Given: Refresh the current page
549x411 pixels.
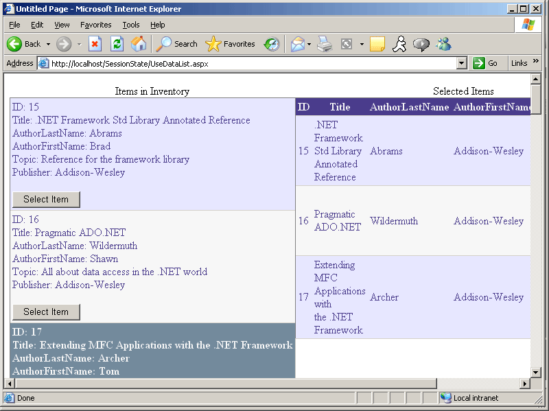Looking at the screenshot, I should [x=117, y=44].
